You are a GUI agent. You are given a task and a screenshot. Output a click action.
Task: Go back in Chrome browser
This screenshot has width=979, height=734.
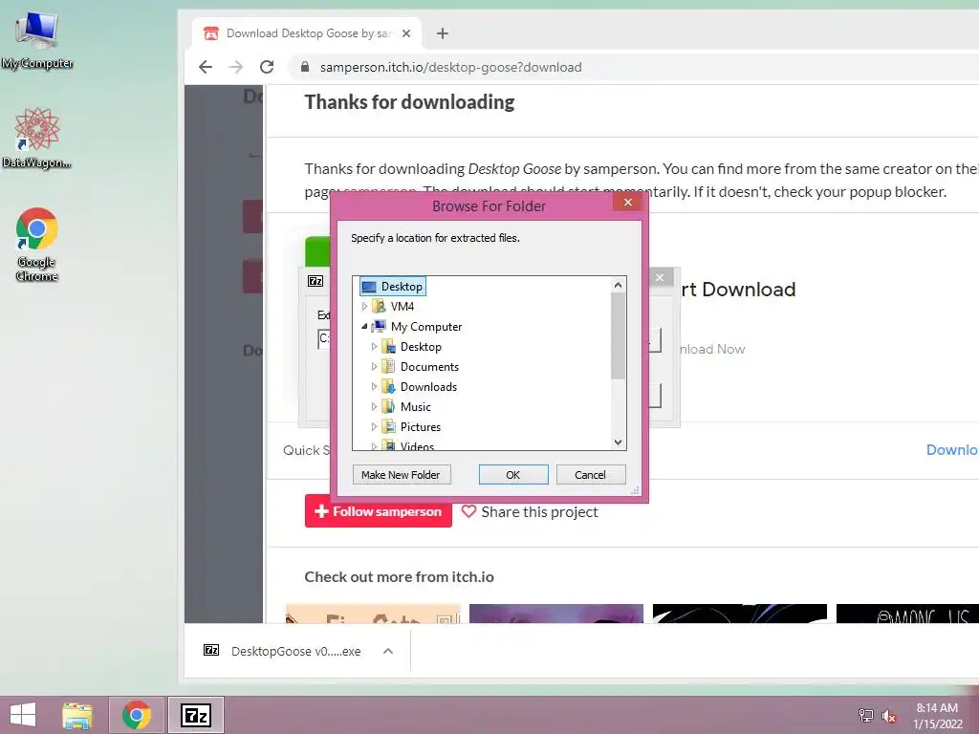pos(206,67)
